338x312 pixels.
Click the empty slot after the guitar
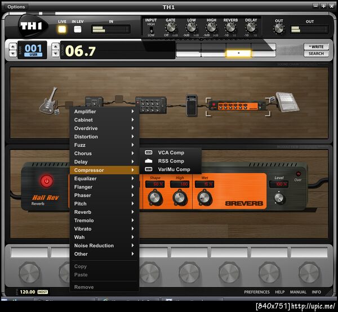[x=69, y=105]
